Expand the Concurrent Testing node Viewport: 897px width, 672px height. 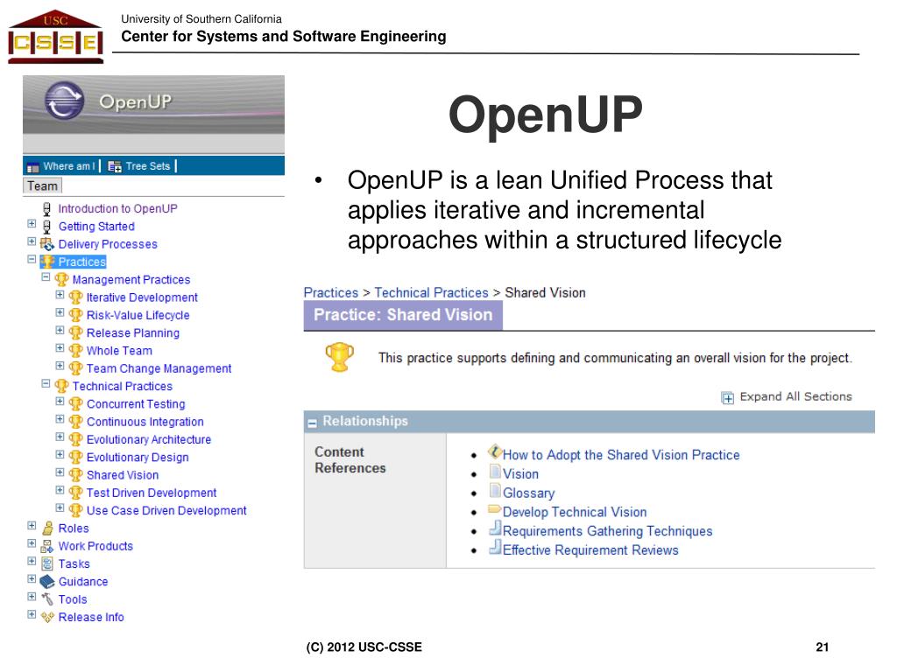(60, 401)
